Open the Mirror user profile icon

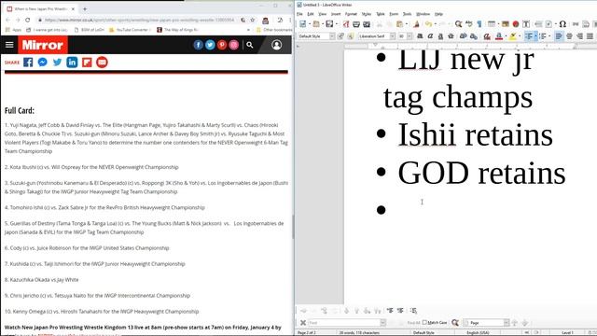pyautogui.click(x=276, y=45)
